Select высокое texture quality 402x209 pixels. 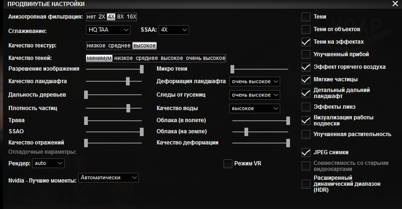click(145, 46)
